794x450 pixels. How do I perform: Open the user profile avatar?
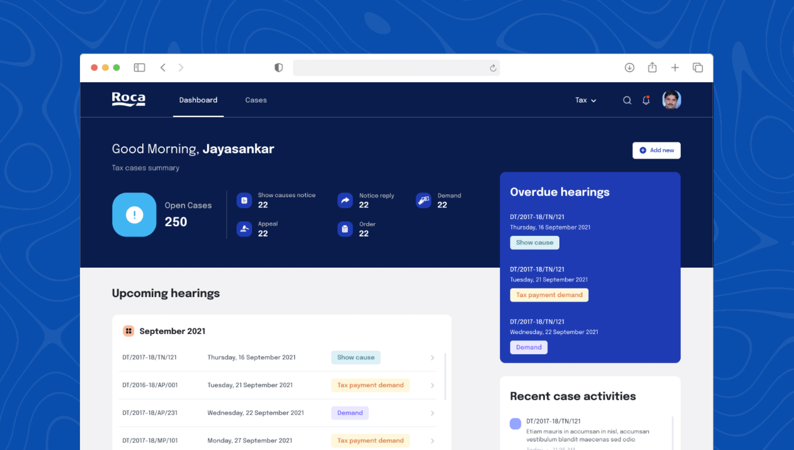(671, 100)
